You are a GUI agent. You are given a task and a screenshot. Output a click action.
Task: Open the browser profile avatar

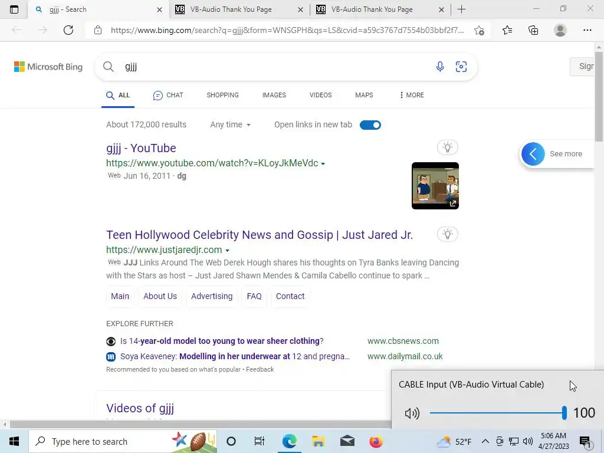[x=560, y=30]
